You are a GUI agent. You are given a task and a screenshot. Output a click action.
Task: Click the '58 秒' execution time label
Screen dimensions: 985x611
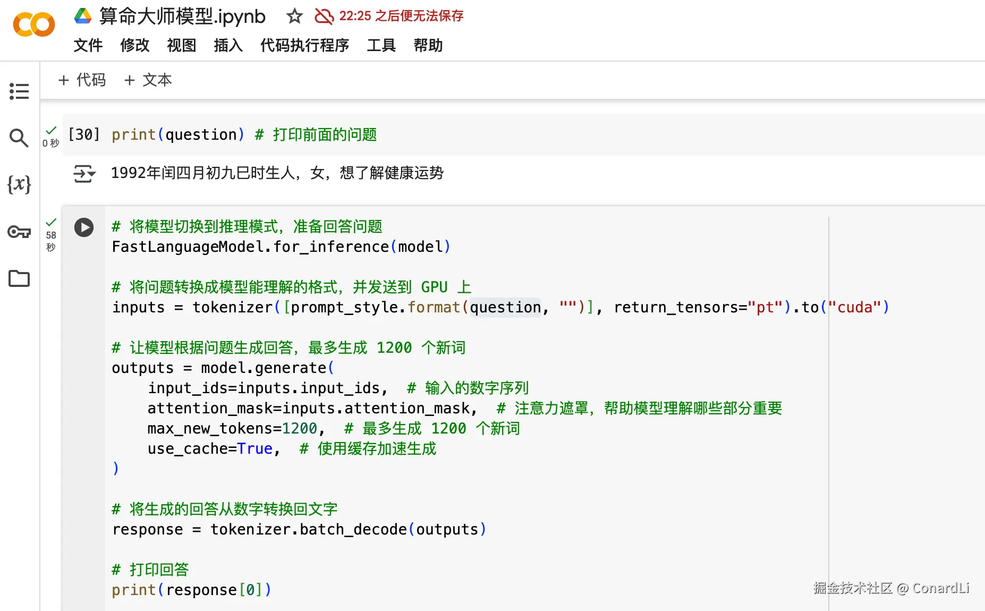(x=51, y=241)
